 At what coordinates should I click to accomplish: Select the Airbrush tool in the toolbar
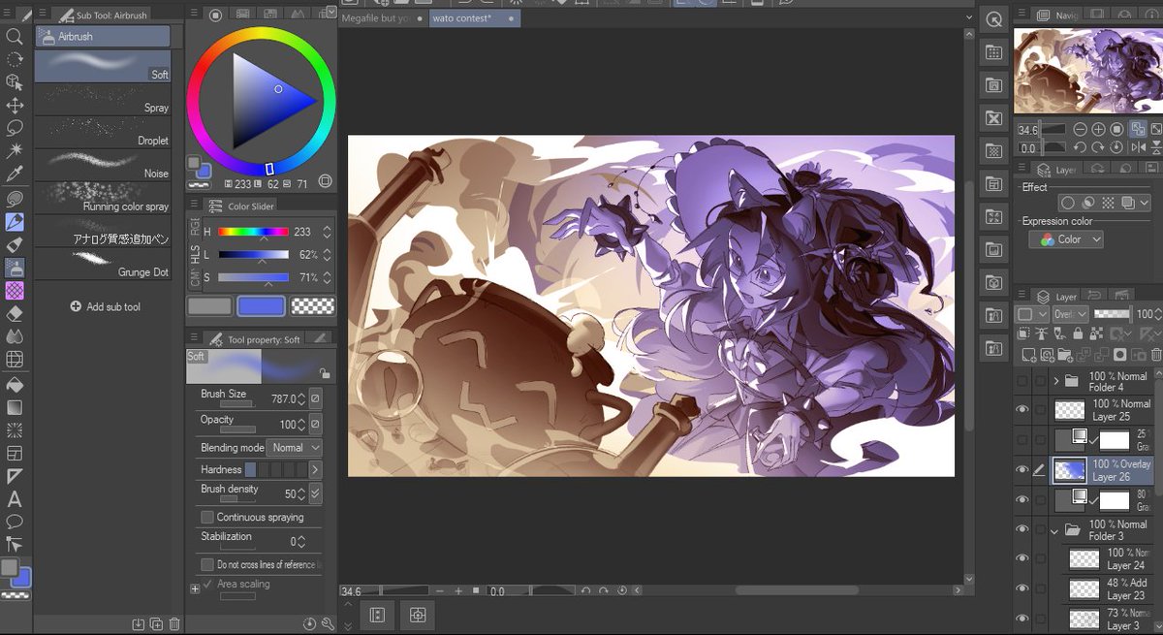coord(15,268)
